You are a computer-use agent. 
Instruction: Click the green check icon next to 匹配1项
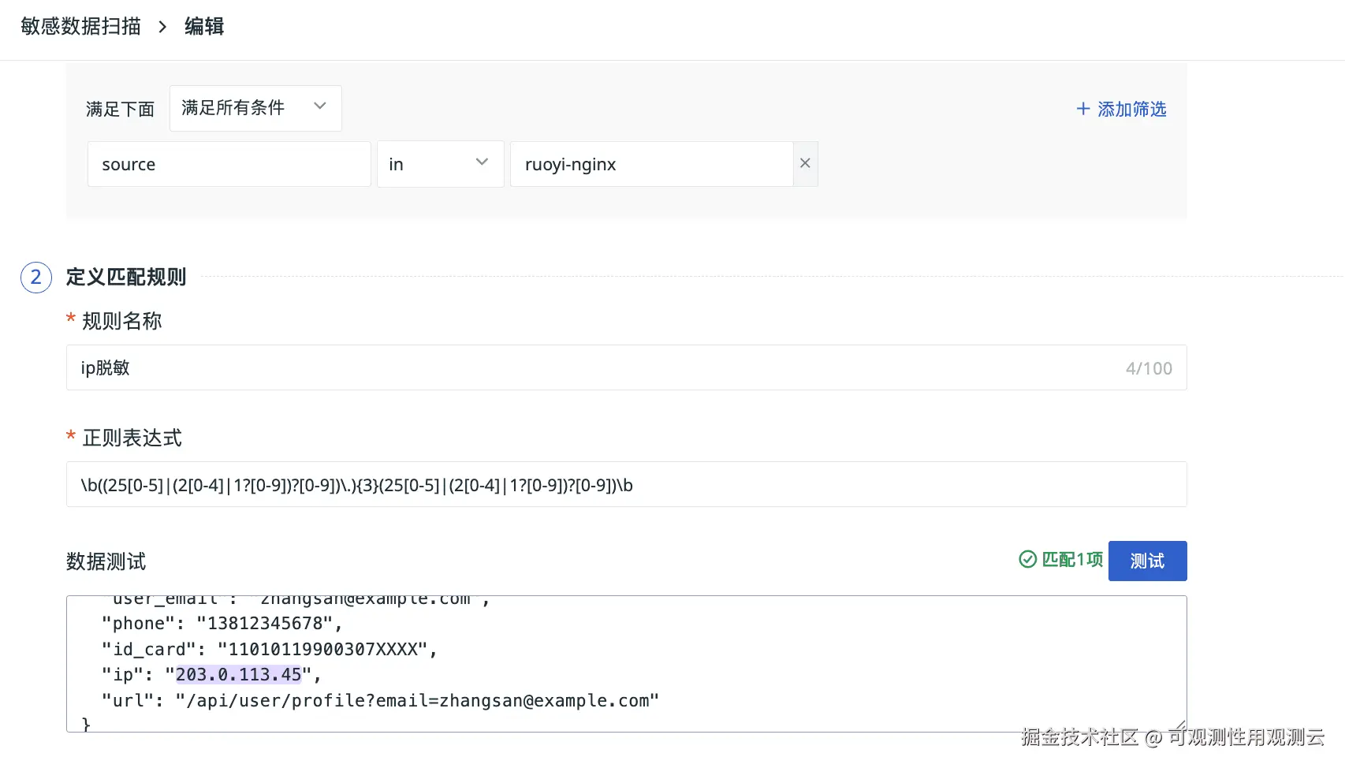[1027, 560]
